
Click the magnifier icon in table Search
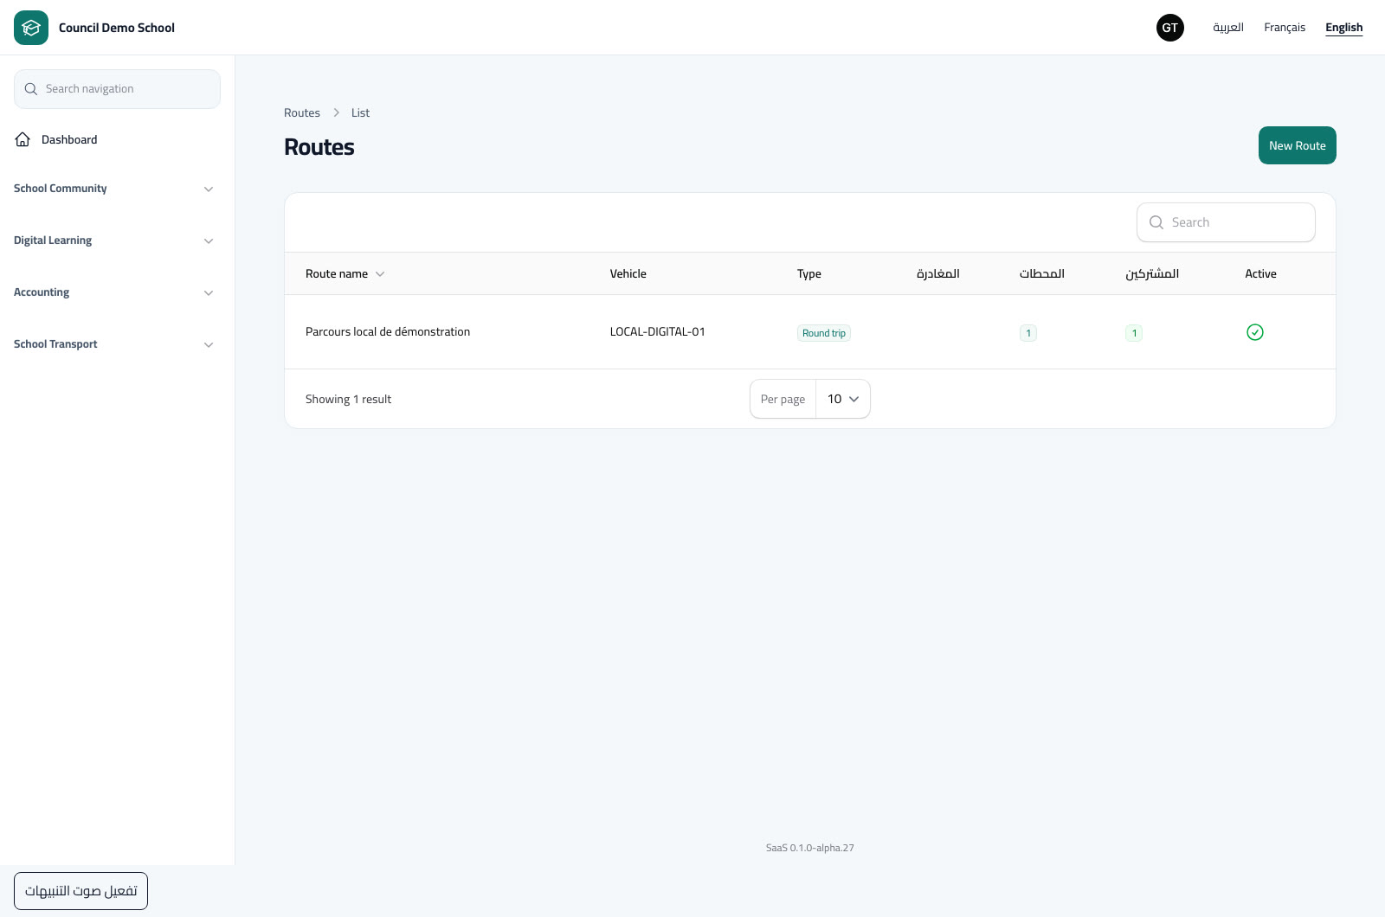click(1156, 222)
